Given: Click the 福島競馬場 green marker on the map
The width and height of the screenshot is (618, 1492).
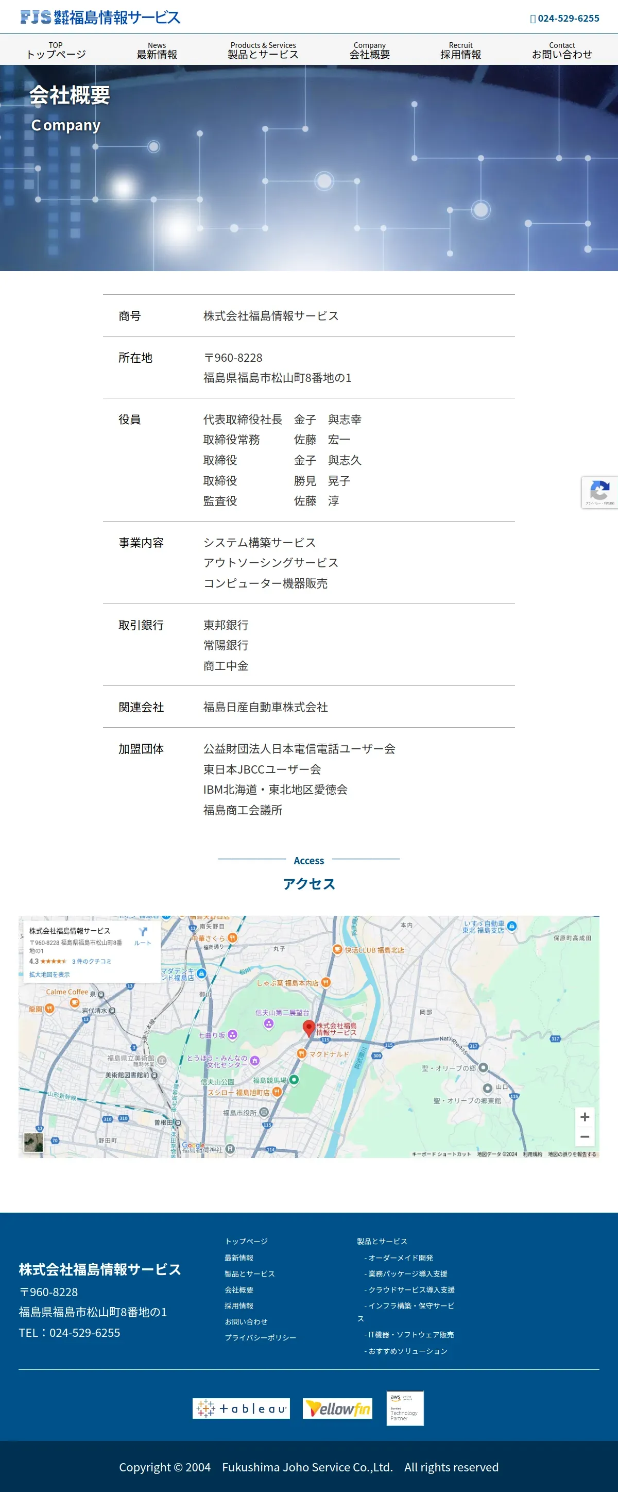Looking at the screenshot, I should (x=294, y=1080).
